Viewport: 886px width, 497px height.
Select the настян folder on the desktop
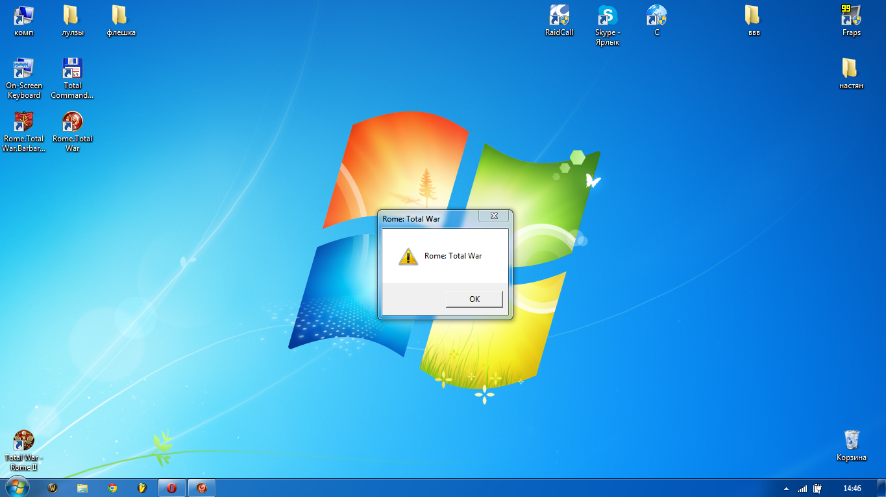(x=851, y=73)
